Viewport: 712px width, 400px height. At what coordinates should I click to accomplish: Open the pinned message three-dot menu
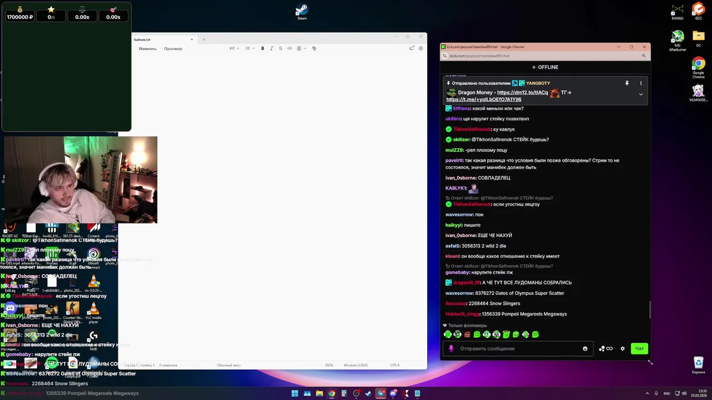641,83
